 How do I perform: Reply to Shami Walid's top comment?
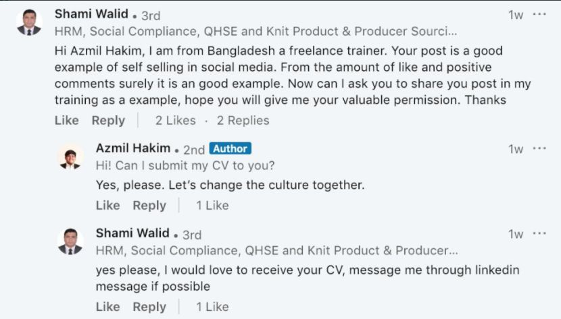tap(108, 121)
